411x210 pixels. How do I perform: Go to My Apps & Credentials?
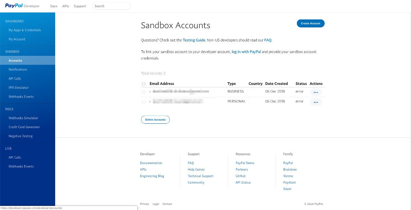tap(25, 30)
